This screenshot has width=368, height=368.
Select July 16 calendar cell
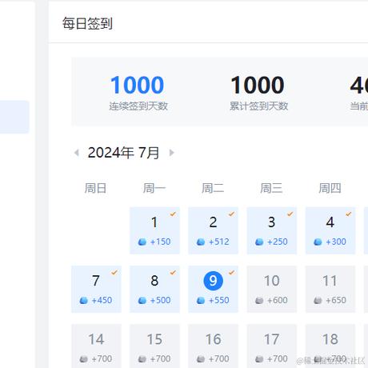pyautogui.click(x=213, y=346)
